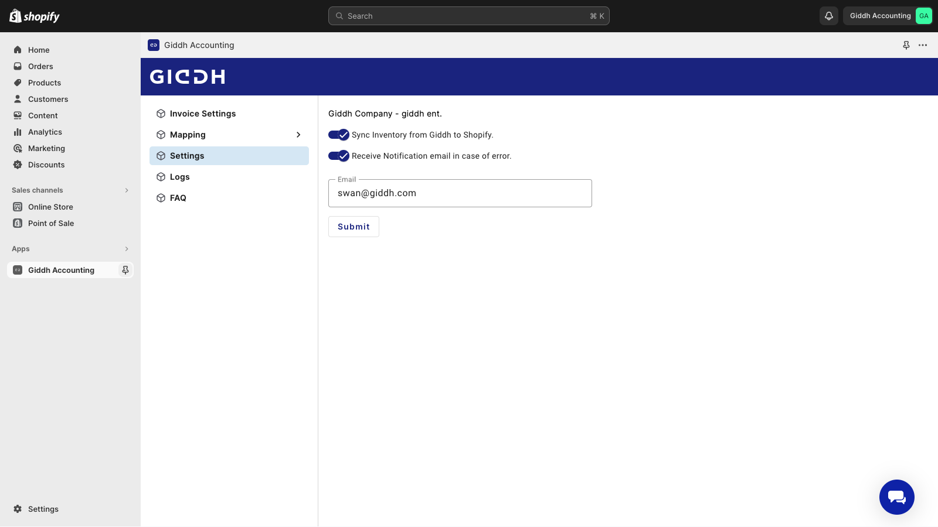The height and width of the screenshot is (527, 938).
Task: Unpin Giddh Accounting in the sidebar
Action: (x=125, y=270)
